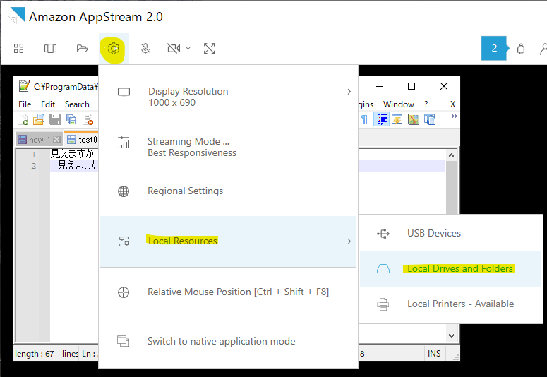Click the crosshair icon for Relative Mouse Position
547x377 pixels.
(124, 292)
